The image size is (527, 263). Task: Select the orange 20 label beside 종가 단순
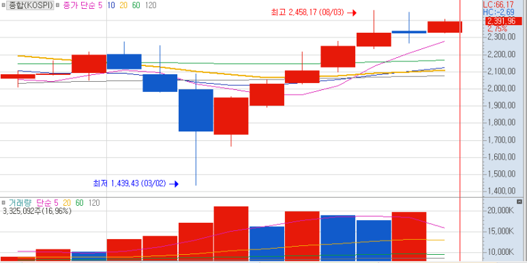[x=123, y=5]
